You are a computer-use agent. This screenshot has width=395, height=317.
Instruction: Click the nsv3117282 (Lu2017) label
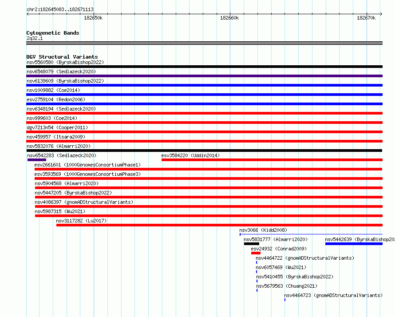click(x=81, y=221)
